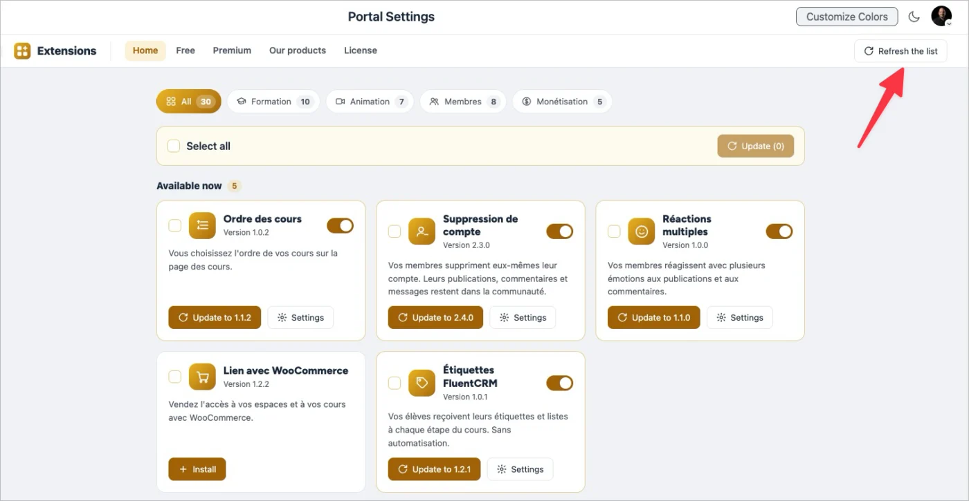Filter by Formation category
This screenshot has width=969, height=501.
click(273, 102)
